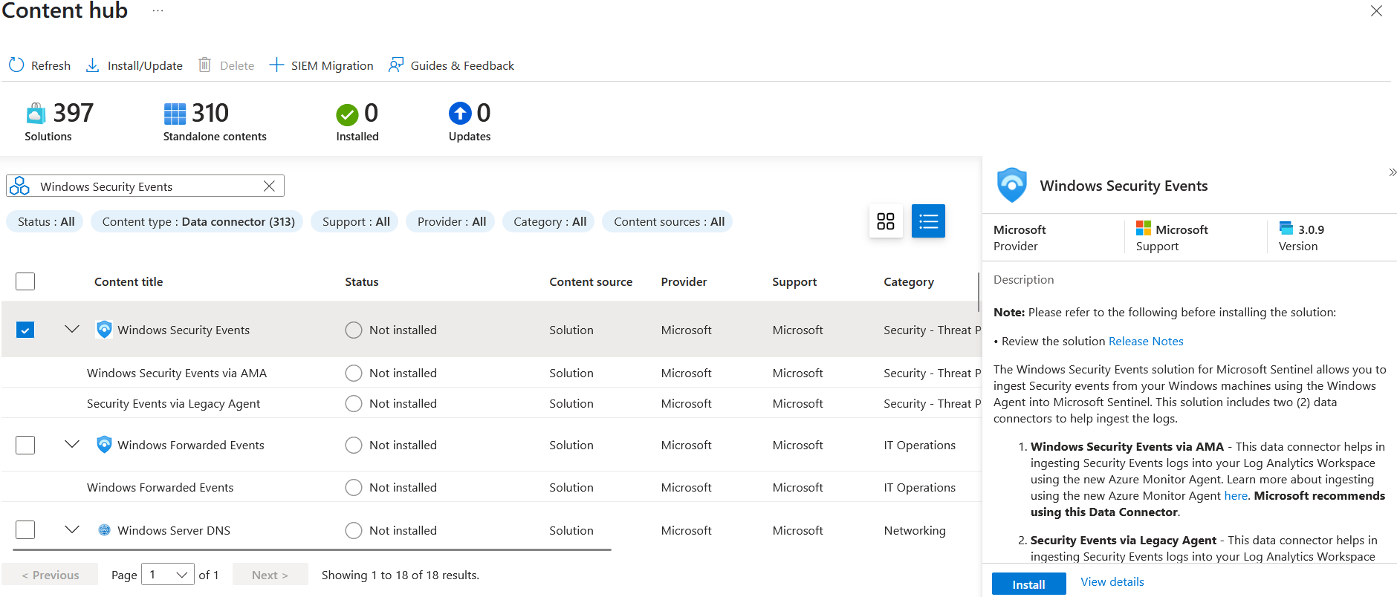The width and height of the screenshot is (1397, 597).
Task: Switch to list view
Action: (x=928, y=221)
